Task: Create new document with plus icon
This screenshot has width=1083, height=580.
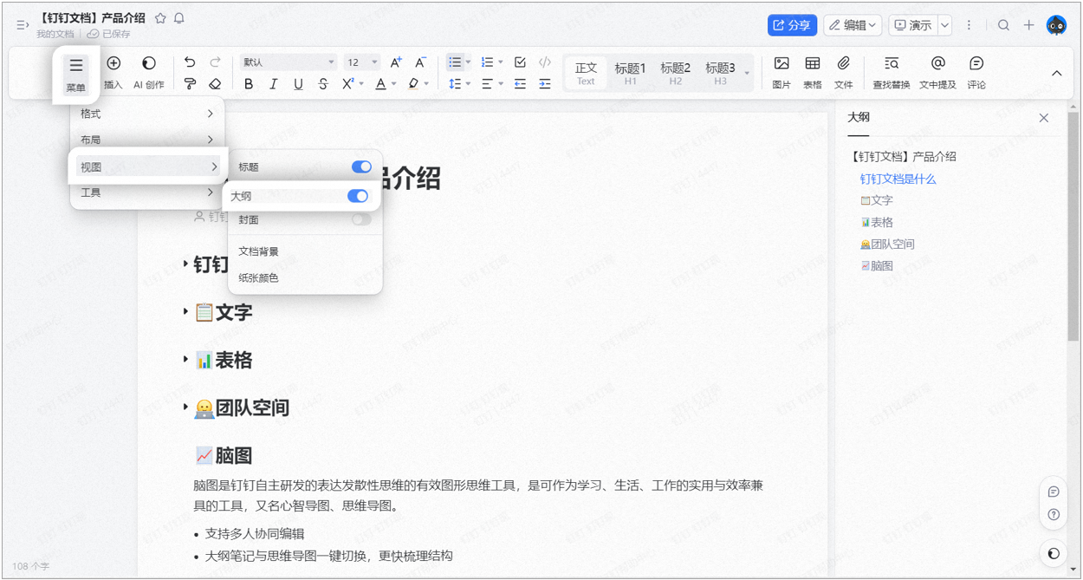Action: pos(1028,25)
